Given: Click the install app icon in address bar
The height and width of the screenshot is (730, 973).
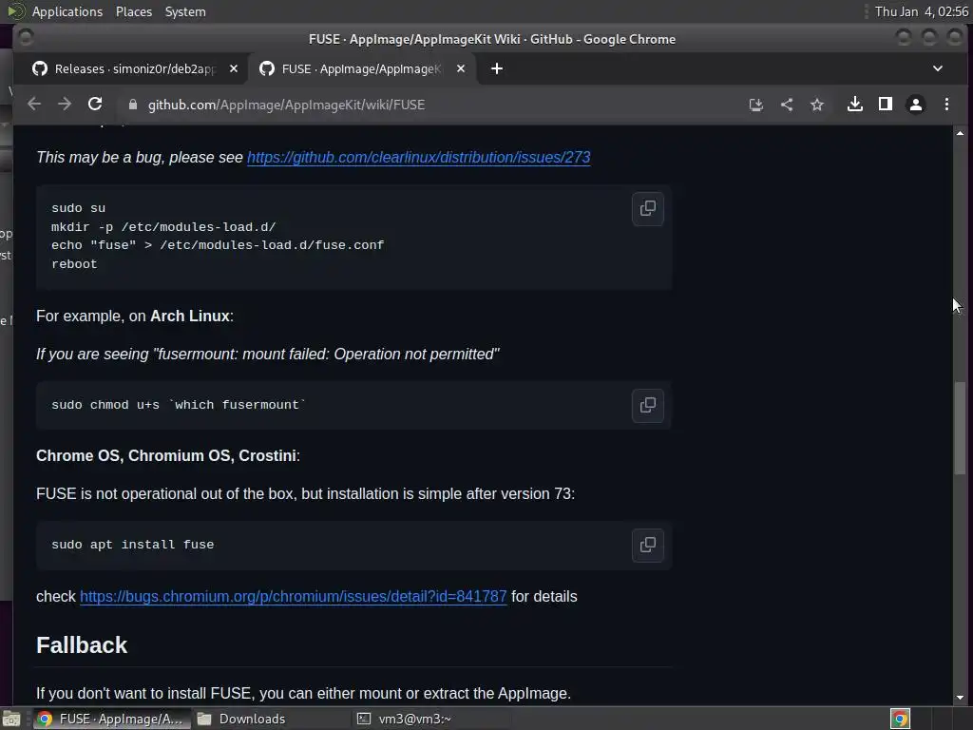Looking at the screenshot, I should tap(755, 105).
